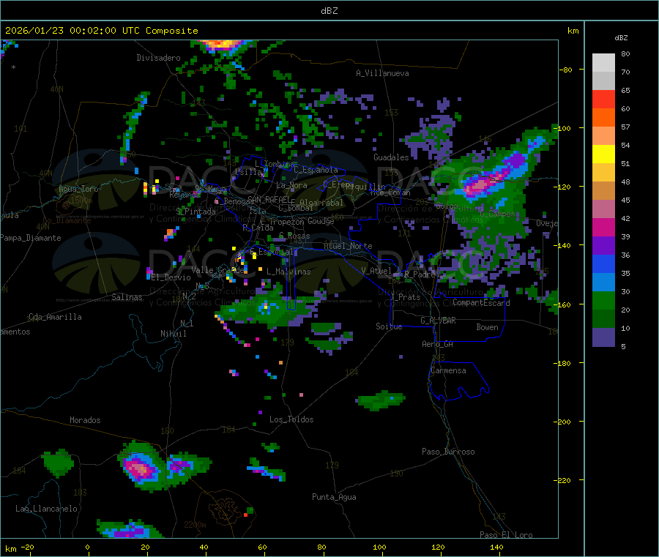Select the red 65 dBZ legend color

[603, 99]
